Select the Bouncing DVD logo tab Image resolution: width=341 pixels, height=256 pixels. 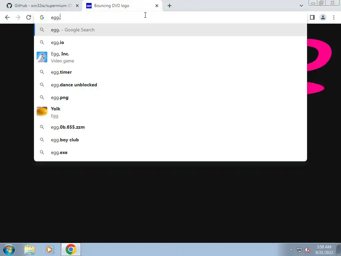click(122, 6)
